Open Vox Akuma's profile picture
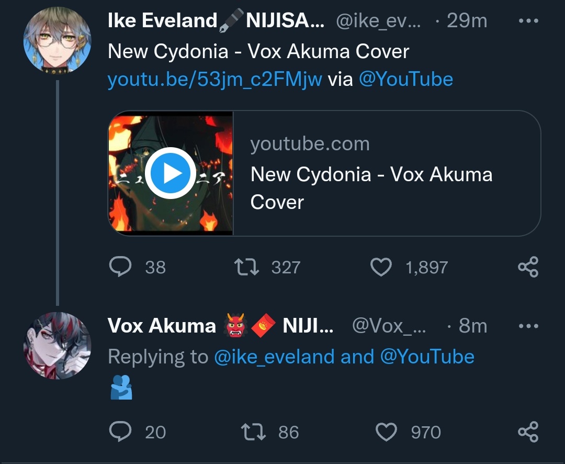Screen dimensions: 565x464 pos(58,346)
